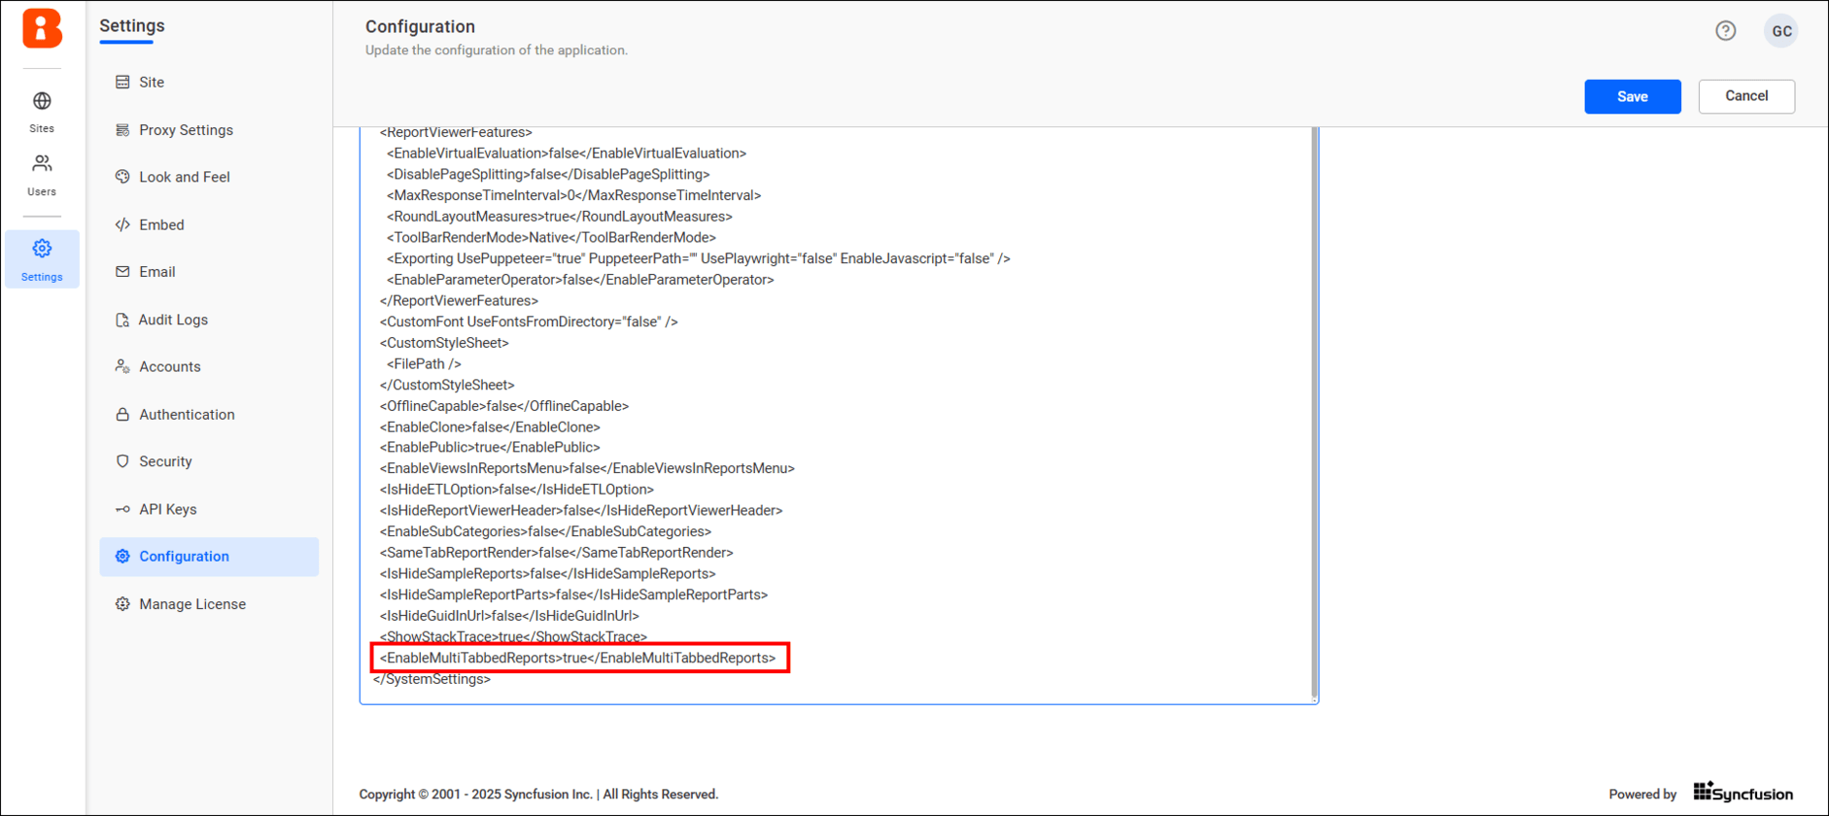Screen dimensions: 1829x816
Task: Go to Proxy Settings
Action: click(185, 130)
